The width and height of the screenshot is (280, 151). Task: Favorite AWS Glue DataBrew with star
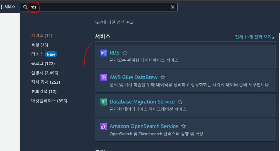pos(163,77)
